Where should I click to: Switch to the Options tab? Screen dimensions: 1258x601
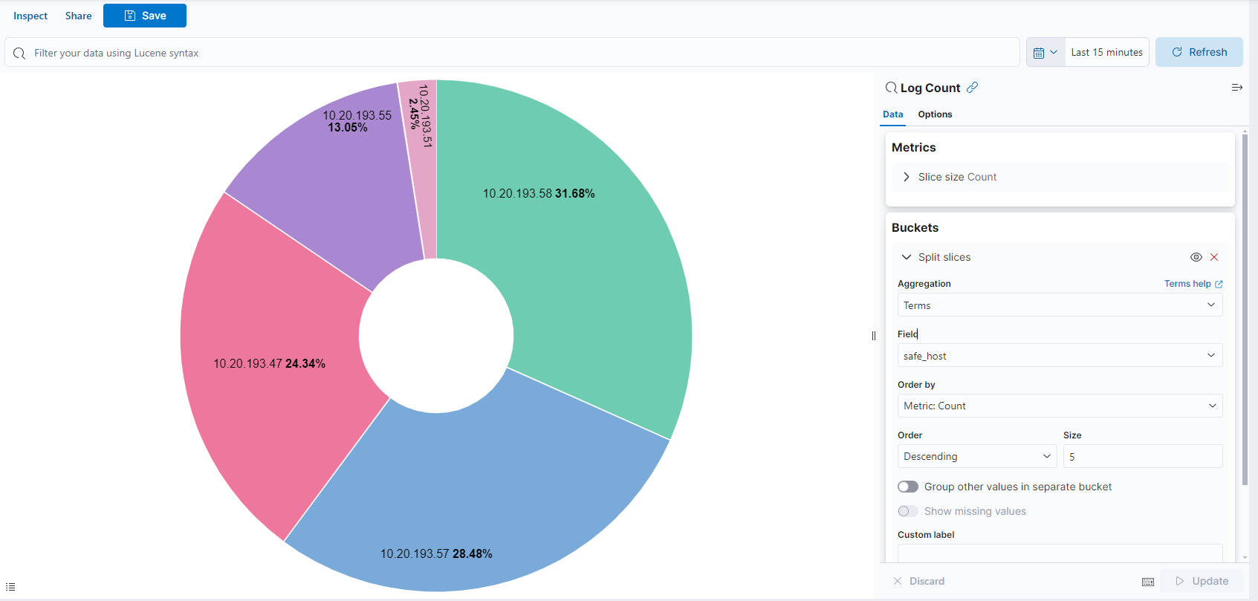[x=935, y=114]
